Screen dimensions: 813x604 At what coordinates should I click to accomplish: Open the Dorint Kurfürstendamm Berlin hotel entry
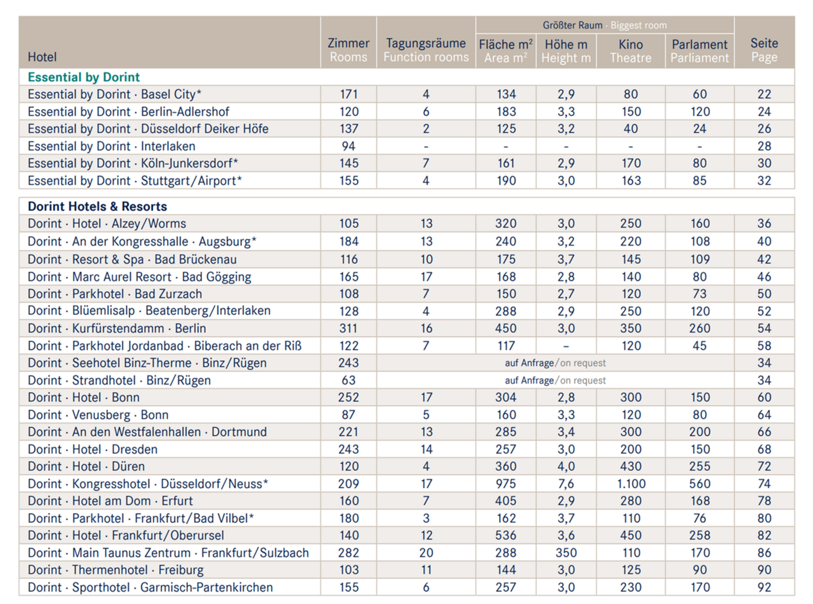tap(117, 328)
